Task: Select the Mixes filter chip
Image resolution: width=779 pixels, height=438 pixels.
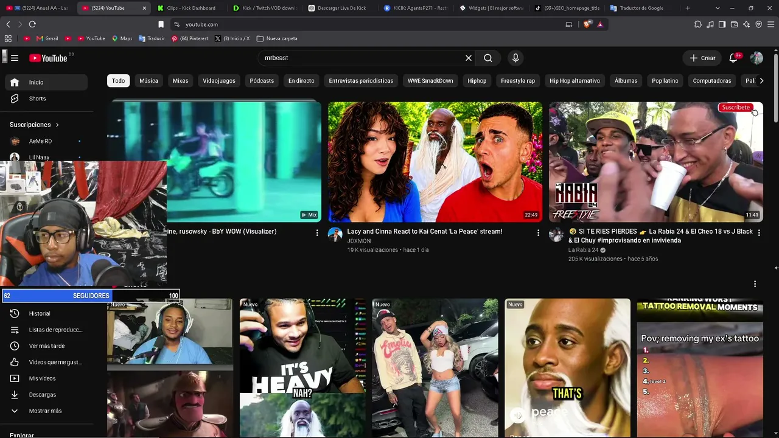Action: pos(181,81)
